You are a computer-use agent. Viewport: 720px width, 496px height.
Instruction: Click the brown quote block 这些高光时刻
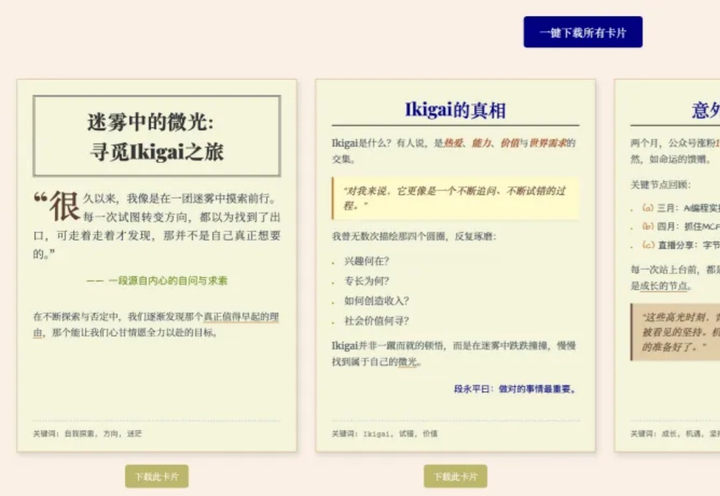tap(675, 331)
